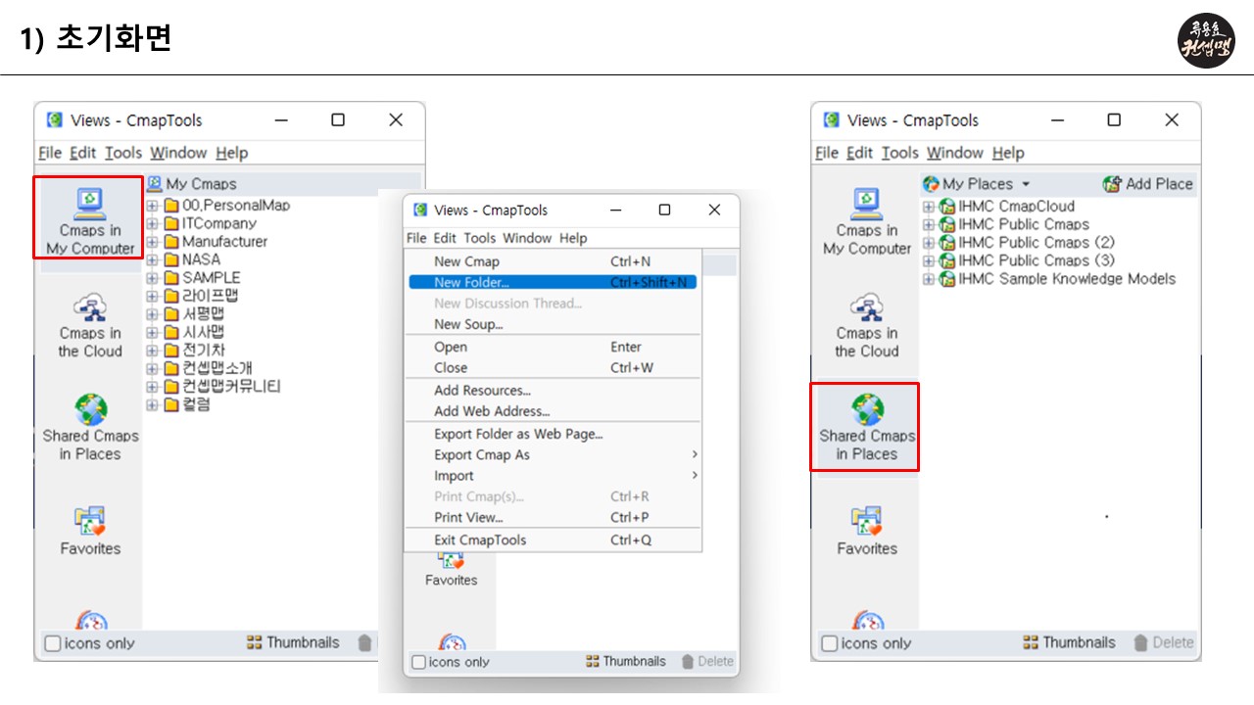Open Favorites icon in the middle window
Screen dimensions: 1254x705
(451, 559)
